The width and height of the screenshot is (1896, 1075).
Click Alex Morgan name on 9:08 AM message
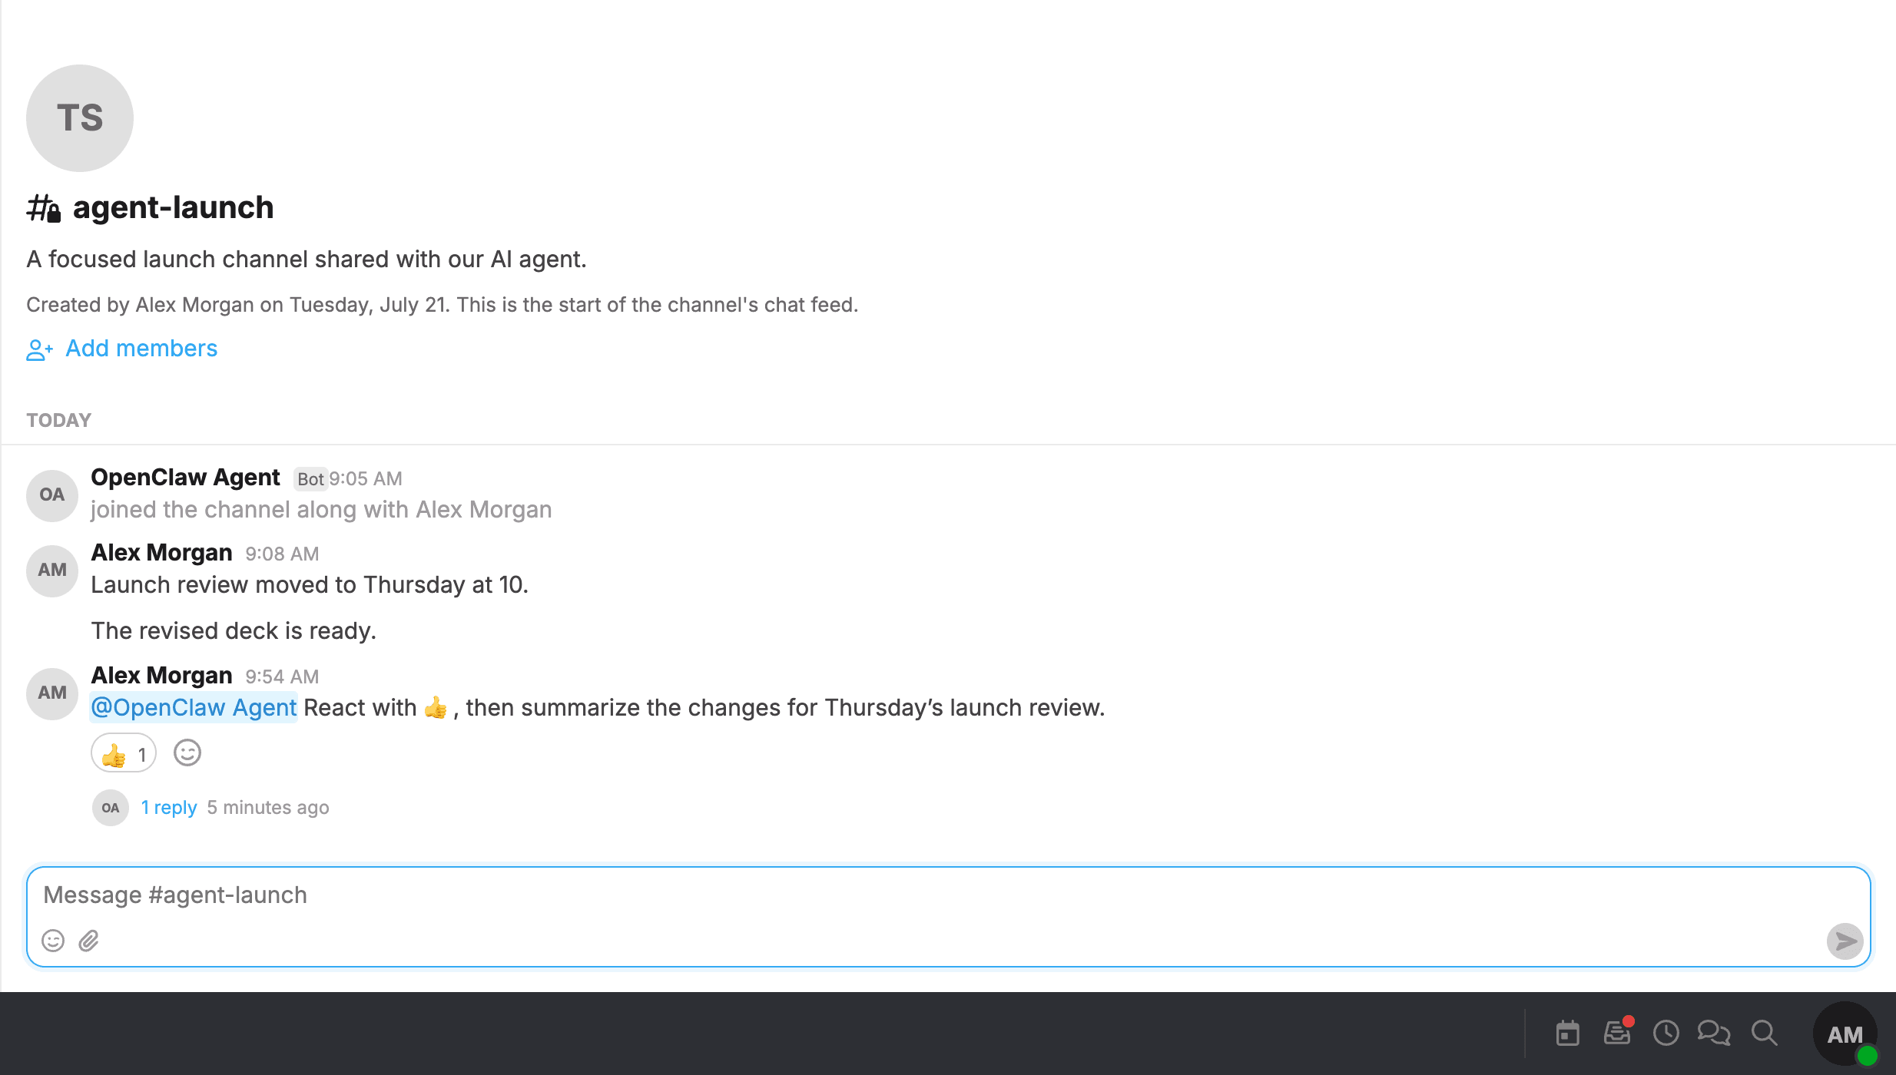[161, 553]
